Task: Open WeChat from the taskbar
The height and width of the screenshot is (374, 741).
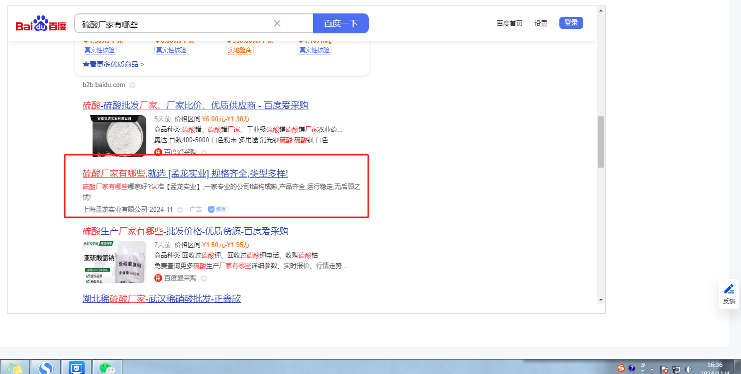Action: point(106,368)
